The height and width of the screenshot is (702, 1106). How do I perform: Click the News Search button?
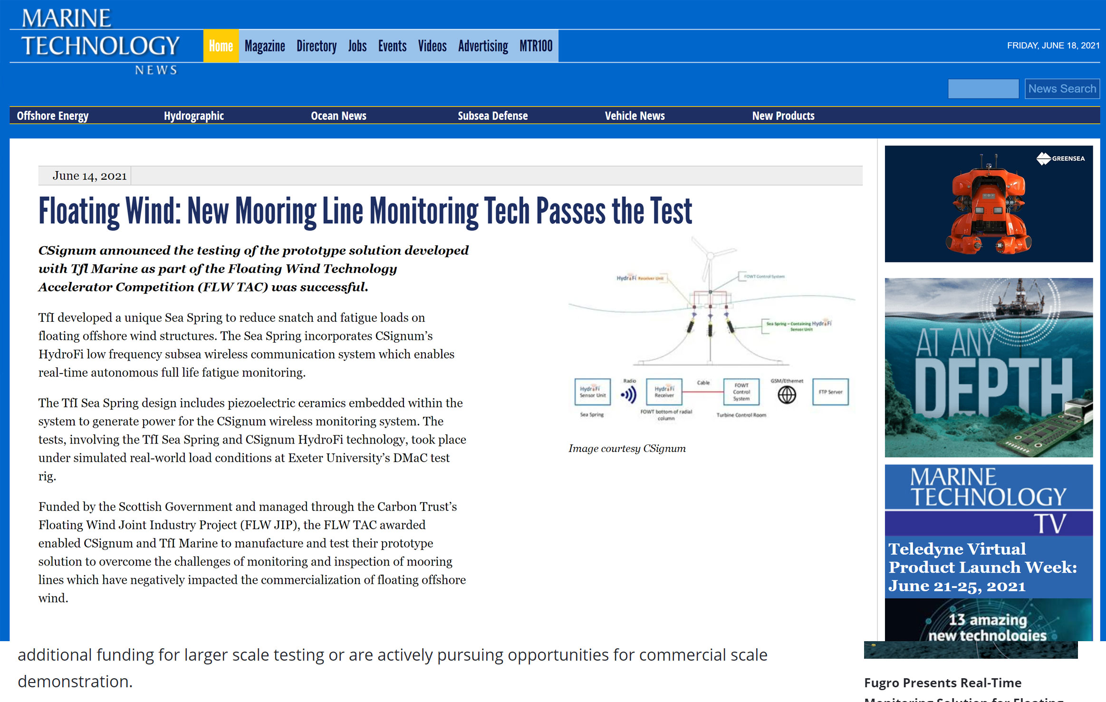(1062, 89)
